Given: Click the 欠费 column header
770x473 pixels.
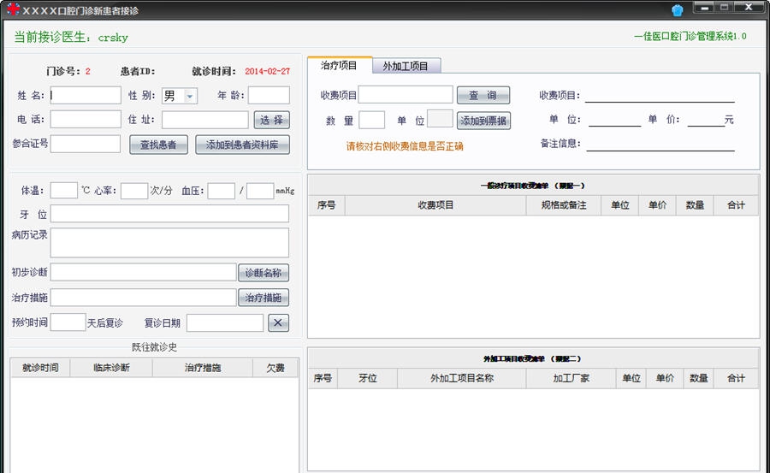Looking at the screenshot, I should pyautogui.click(x=275, y=368).
